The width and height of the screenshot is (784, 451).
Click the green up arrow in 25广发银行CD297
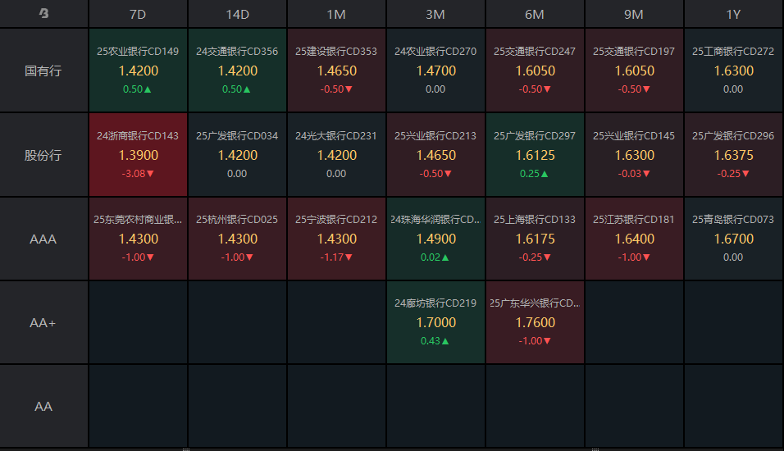pos(545,174)
